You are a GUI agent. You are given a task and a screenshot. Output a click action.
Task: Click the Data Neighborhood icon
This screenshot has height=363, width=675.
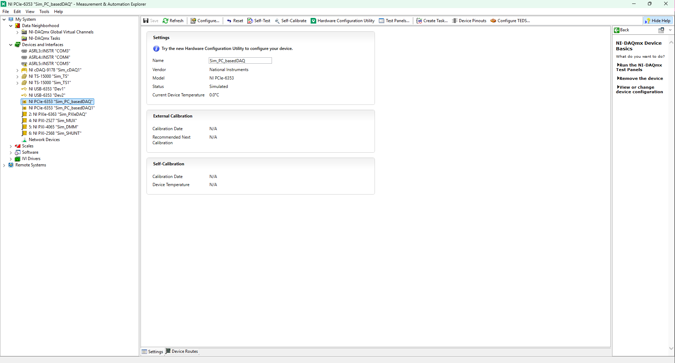click(18, 26)
